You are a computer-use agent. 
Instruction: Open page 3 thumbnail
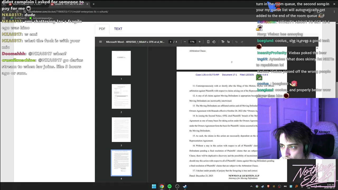[x=121, y=130]
